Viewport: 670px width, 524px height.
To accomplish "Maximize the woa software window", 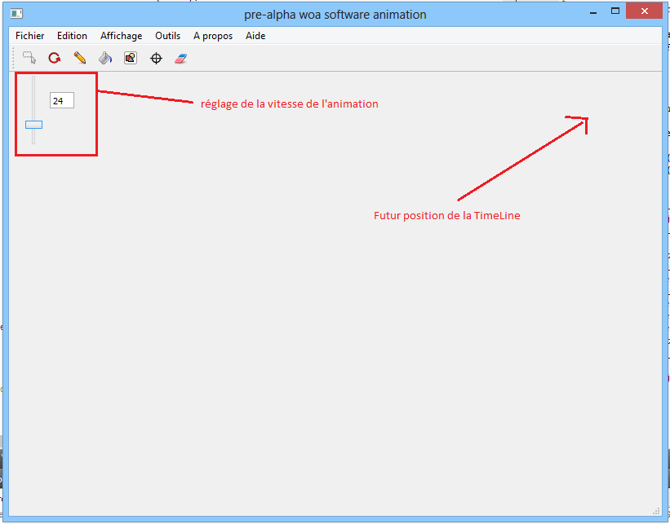I will tap(615, 11).
